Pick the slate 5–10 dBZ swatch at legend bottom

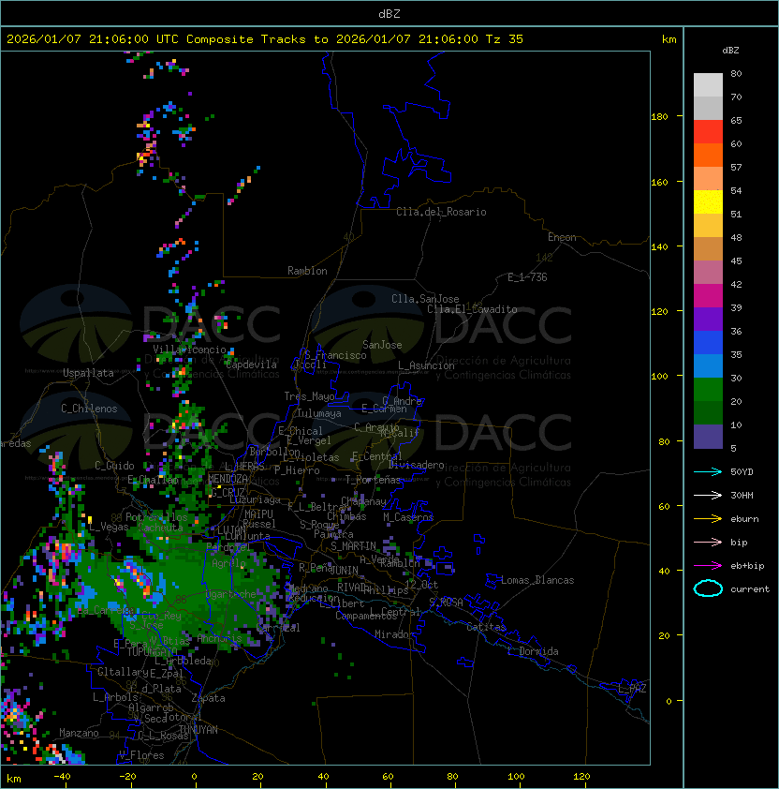708,437
